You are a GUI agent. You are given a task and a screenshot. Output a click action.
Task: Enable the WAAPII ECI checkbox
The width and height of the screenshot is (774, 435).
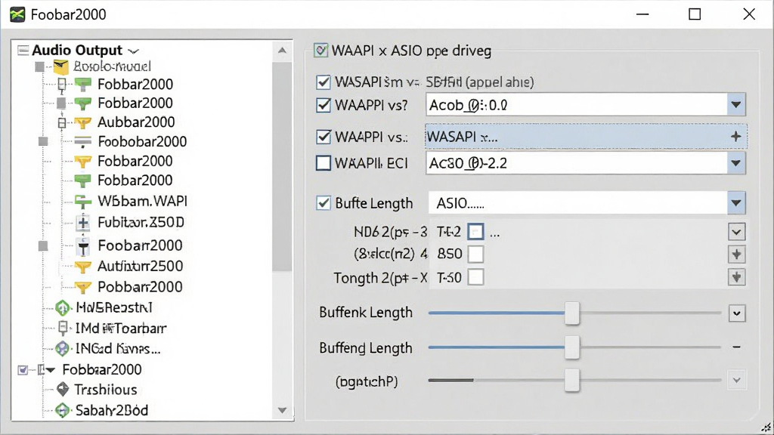click(x=324, y=163)
